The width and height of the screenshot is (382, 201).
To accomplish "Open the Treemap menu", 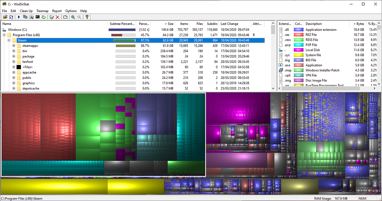I will (x=42, y=11).
